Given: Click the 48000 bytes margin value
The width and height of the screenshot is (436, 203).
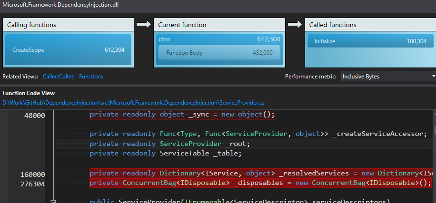Looking at the screenshot, I should point(34,116).
